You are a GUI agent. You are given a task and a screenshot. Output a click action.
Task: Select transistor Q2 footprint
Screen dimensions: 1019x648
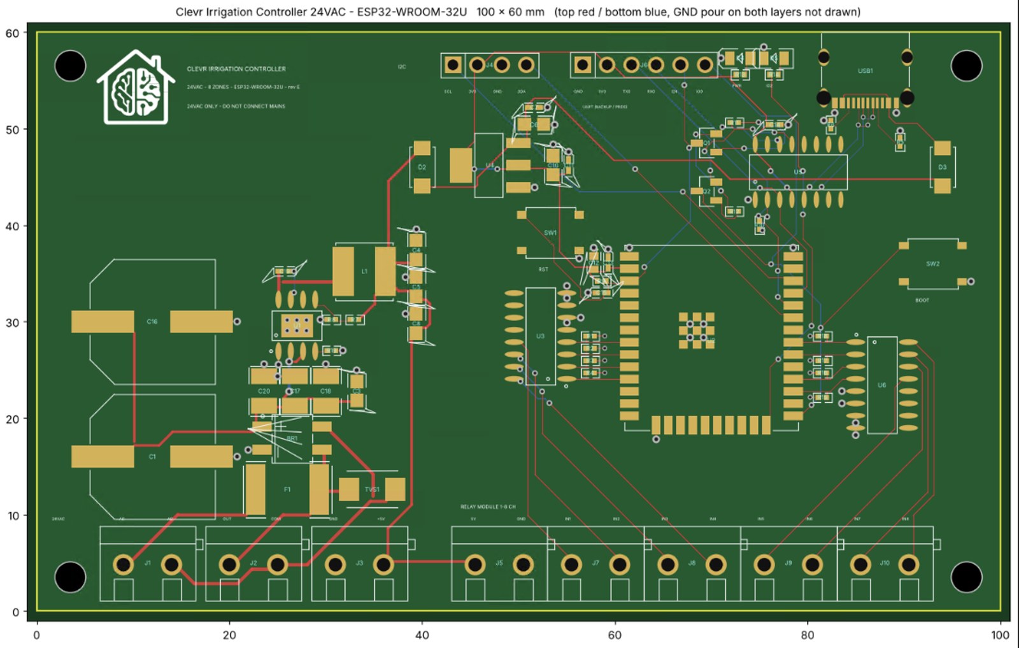tap(708, 191)
